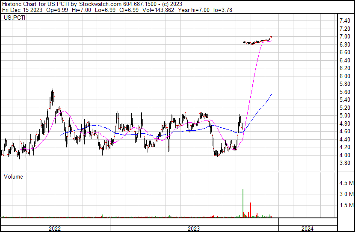The height and width of the screenshot is (232, 355).
Task: Select the 2024 year label on time axis
Action: point(307,229)
